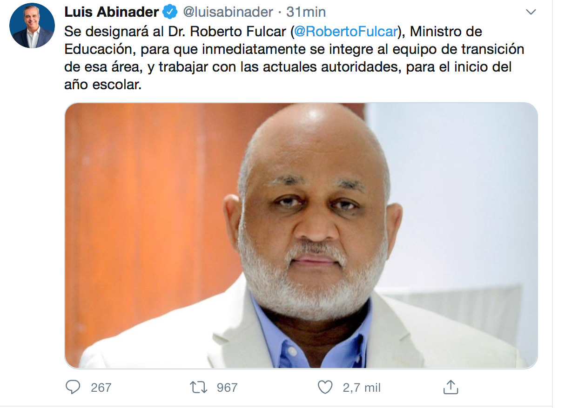
Task: Open the share tweet upload icon
Action: coord(450,387)
